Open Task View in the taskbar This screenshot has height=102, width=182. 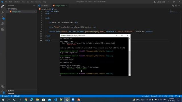(20, 100)
